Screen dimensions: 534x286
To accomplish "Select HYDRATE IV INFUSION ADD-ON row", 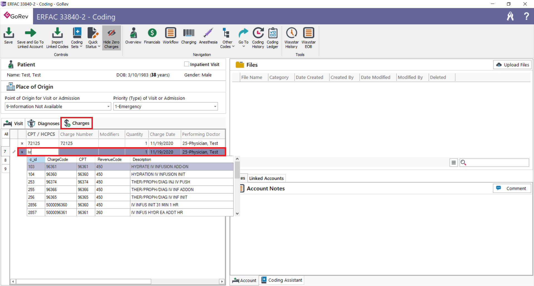I will pos(130,167).
